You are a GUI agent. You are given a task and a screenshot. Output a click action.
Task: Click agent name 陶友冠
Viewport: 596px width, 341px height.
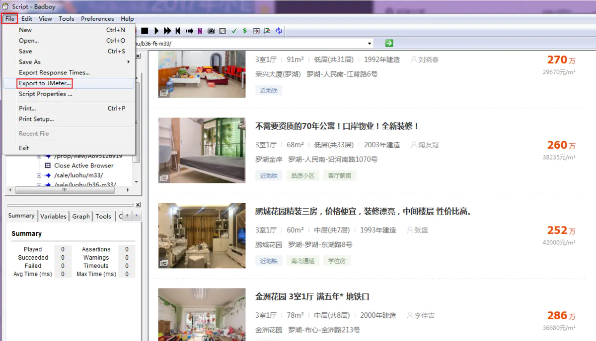point(429,145)
